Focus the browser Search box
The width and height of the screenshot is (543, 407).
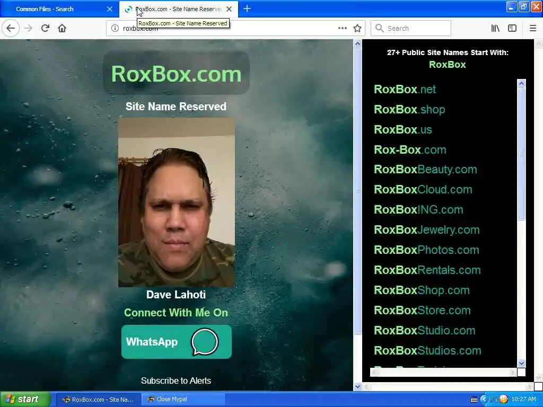[411, 28]
